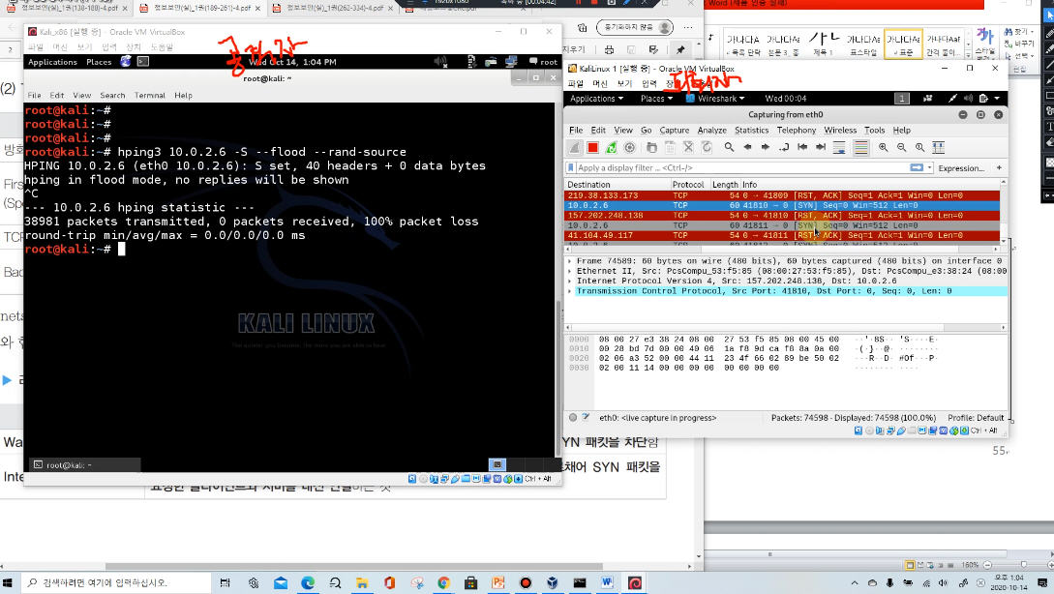This screenshot has width=1054, height=594.
Task: Expand the Ethernet II tree row
Action: point(570,272)
